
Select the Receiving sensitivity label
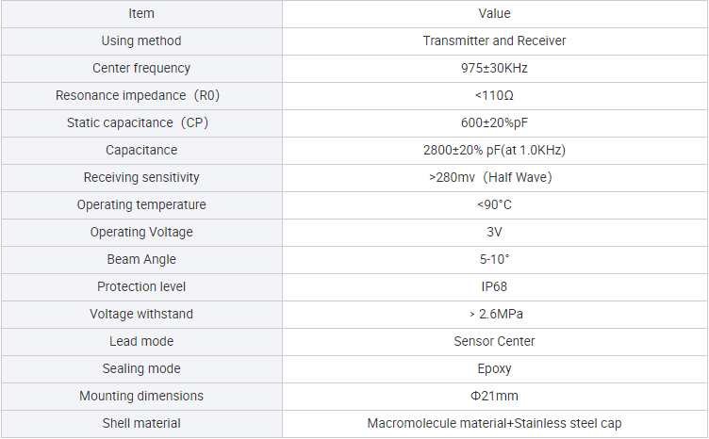pos(141,177)
